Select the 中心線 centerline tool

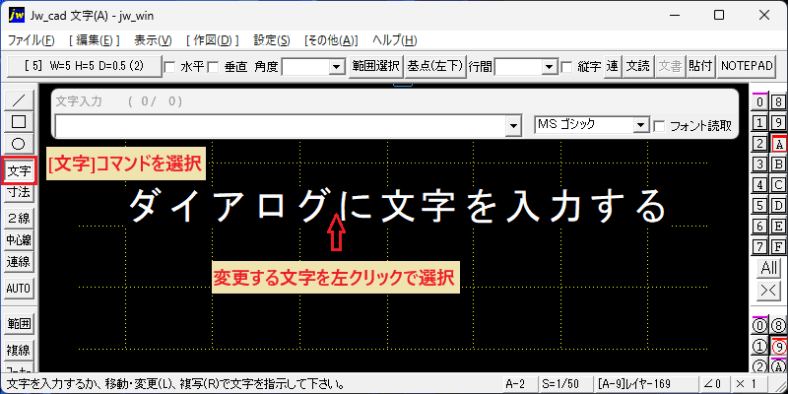19,240
